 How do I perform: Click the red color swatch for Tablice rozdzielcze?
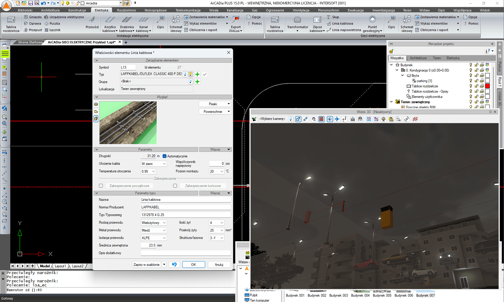(487, 86)
